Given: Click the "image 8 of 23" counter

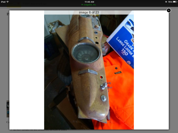Looking at the screenshot, I should tap(89, 12).
